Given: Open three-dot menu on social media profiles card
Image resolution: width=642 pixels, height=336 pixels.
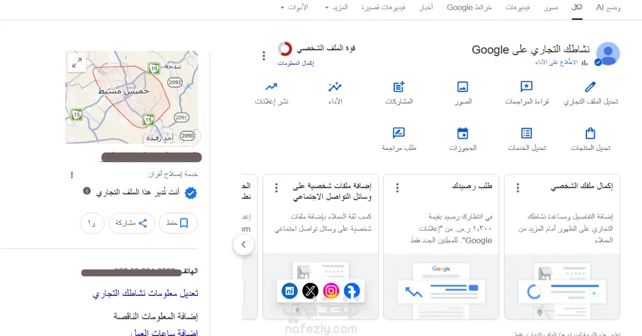Looking at the screenshot, I should click(x=277, y=188).
